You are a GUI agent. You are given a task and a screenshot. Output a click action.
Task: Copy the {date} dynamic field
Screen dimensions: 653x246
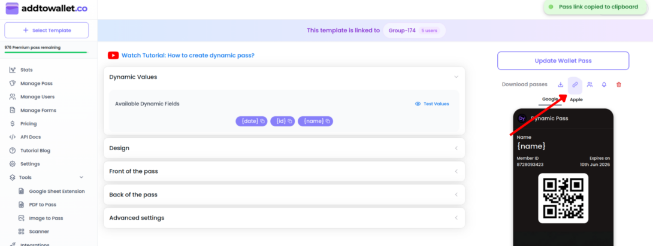coord(252,121)
